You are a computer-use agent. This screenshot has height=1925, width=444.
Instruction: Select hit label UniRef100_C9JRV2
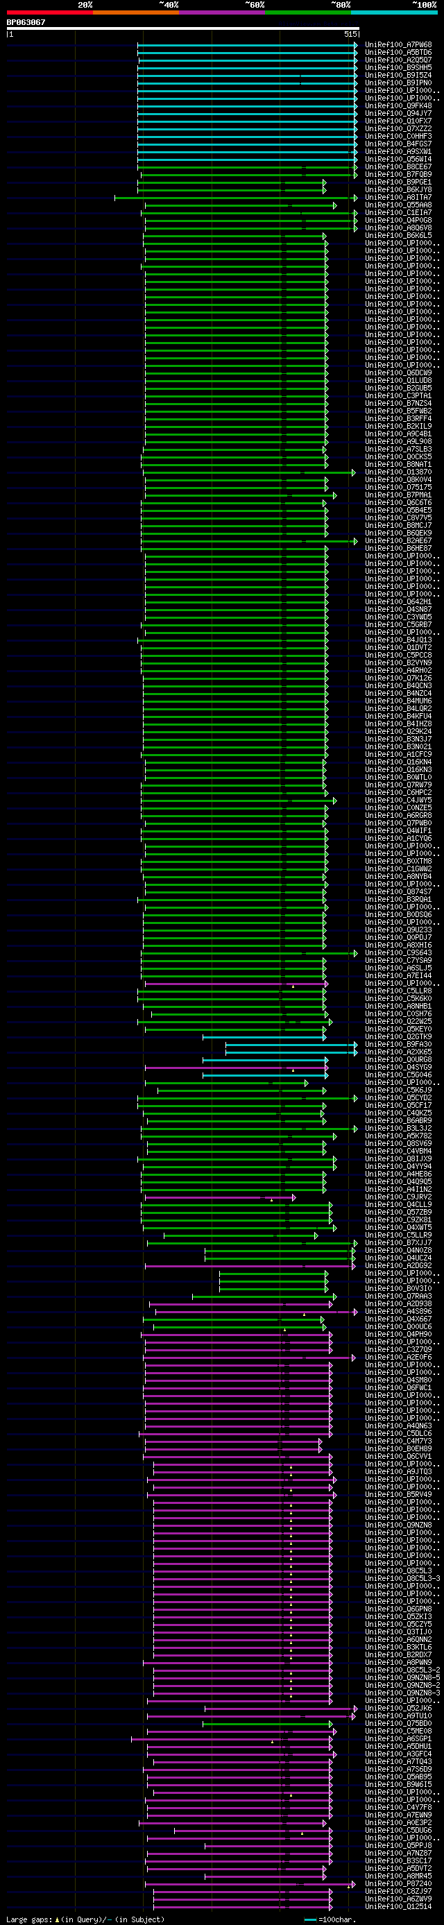pyautogui.click(x=398, y=1197)
